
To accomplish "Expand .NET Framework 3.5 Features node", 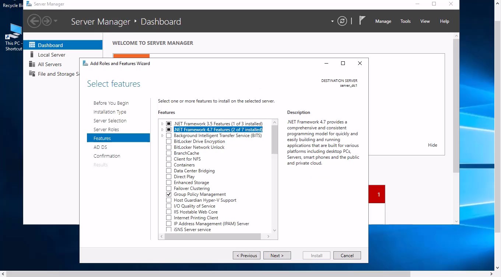I will click(162, 124).
